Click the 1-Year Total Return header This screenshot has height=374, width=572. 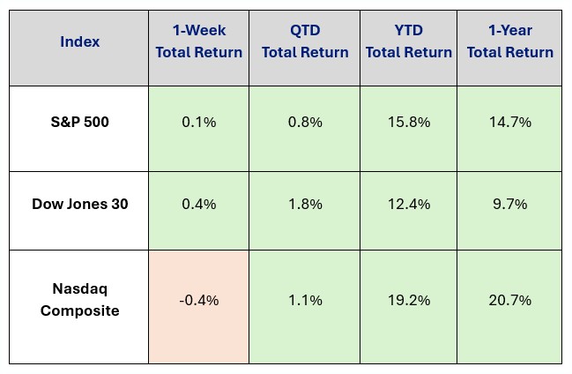tap(509, 42)
